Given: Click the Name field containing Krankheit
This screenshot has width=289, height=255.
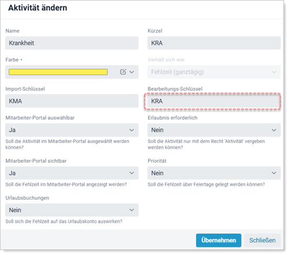Looking at the screenshot, I should pyautogui.click(x=72, y=43).
